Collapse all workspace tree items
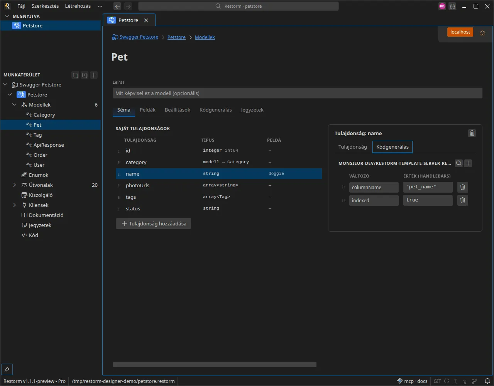Viewport: 494px width, 386px height. click(x=76, y=75)
